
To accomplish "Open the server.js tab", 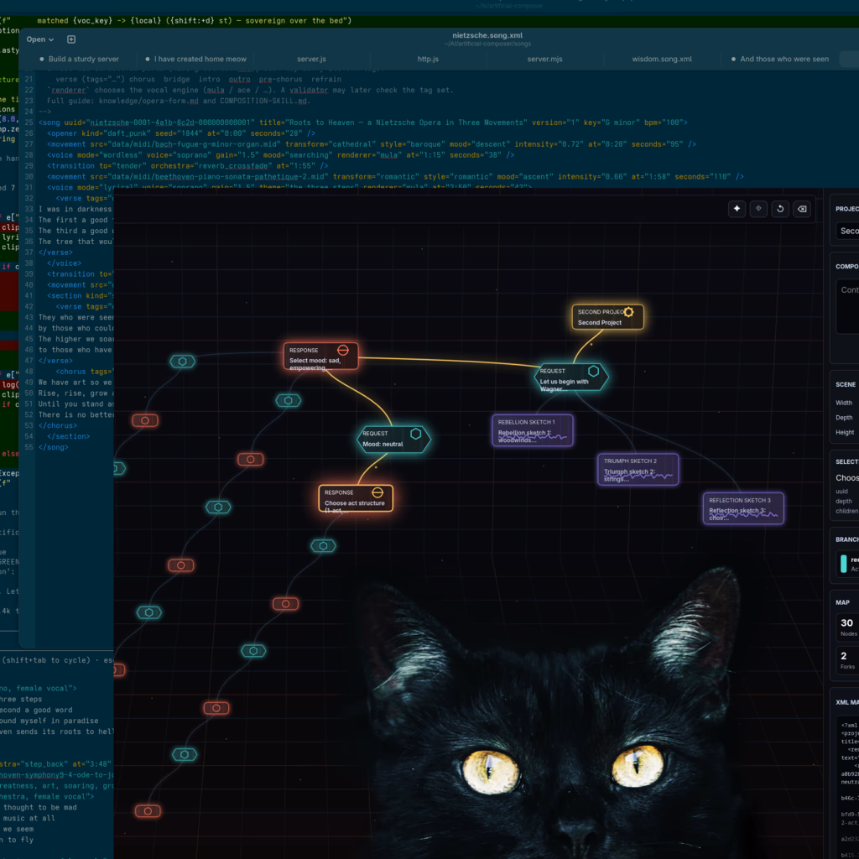I will point(312,60).
